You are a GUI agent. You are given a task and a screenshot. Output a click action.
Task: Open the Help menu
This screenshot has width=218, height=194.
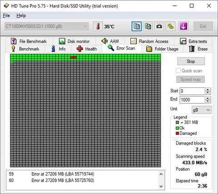click(x=21, y=15)
